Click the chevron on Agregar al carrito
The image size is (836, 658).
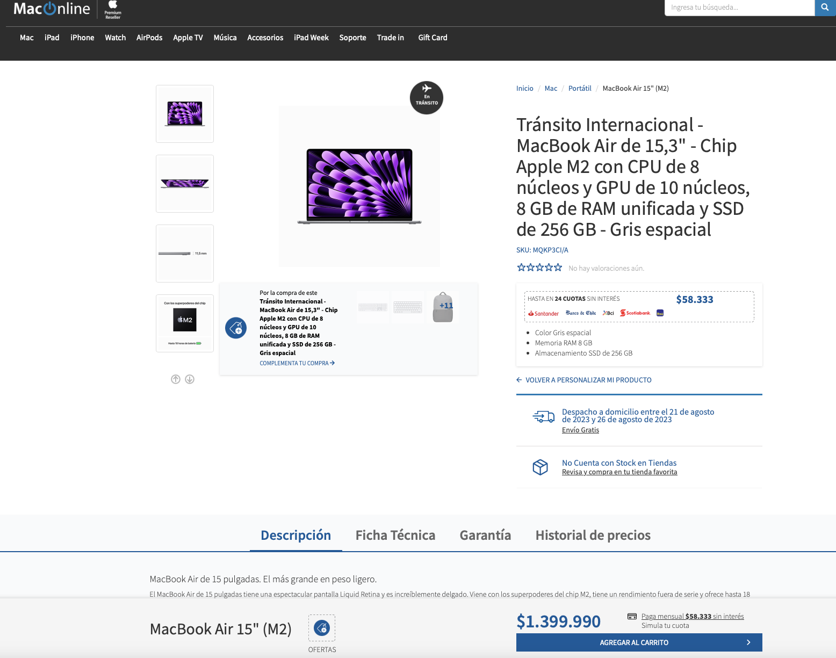[x=748, y=642]
